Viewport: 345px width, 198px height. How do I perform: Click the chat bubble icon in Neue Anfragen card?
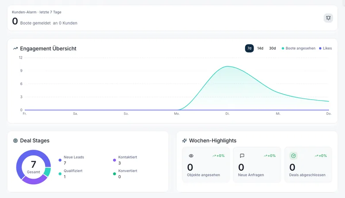tap(242, 156)
